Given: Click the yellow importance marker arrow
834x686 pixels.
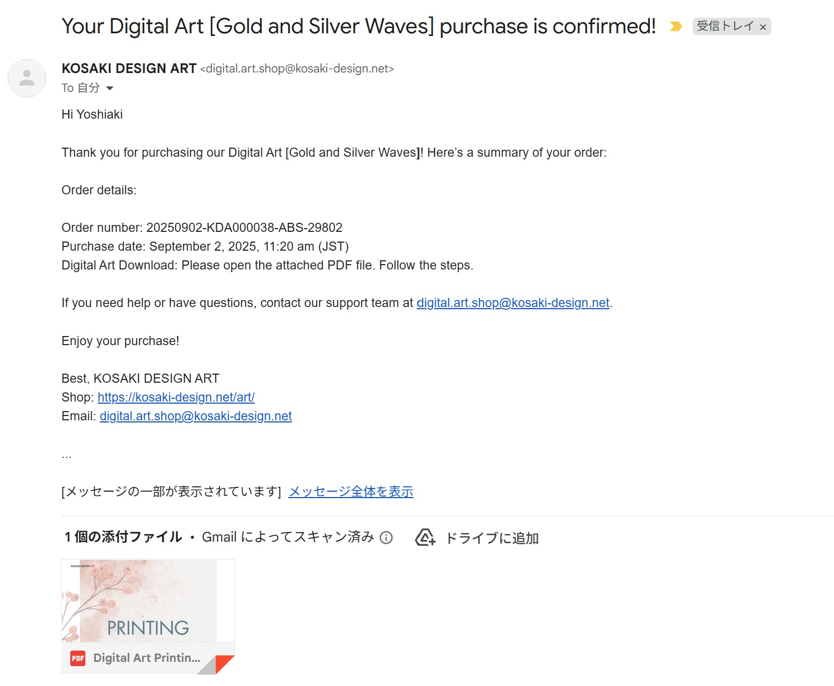Looking at the screenshot, I should click(x=676, y=26).
